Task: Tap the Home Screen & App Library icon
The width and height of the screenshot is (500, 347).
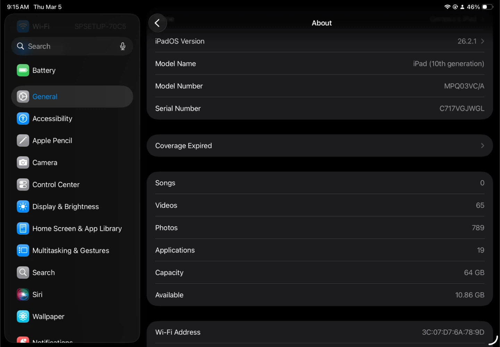Action: pyautogui.click(x=23, y=228)
